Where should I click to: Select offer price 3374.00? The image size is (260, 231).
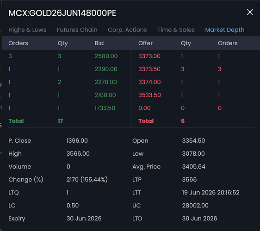pyautogui.click(x=149, y=82)
